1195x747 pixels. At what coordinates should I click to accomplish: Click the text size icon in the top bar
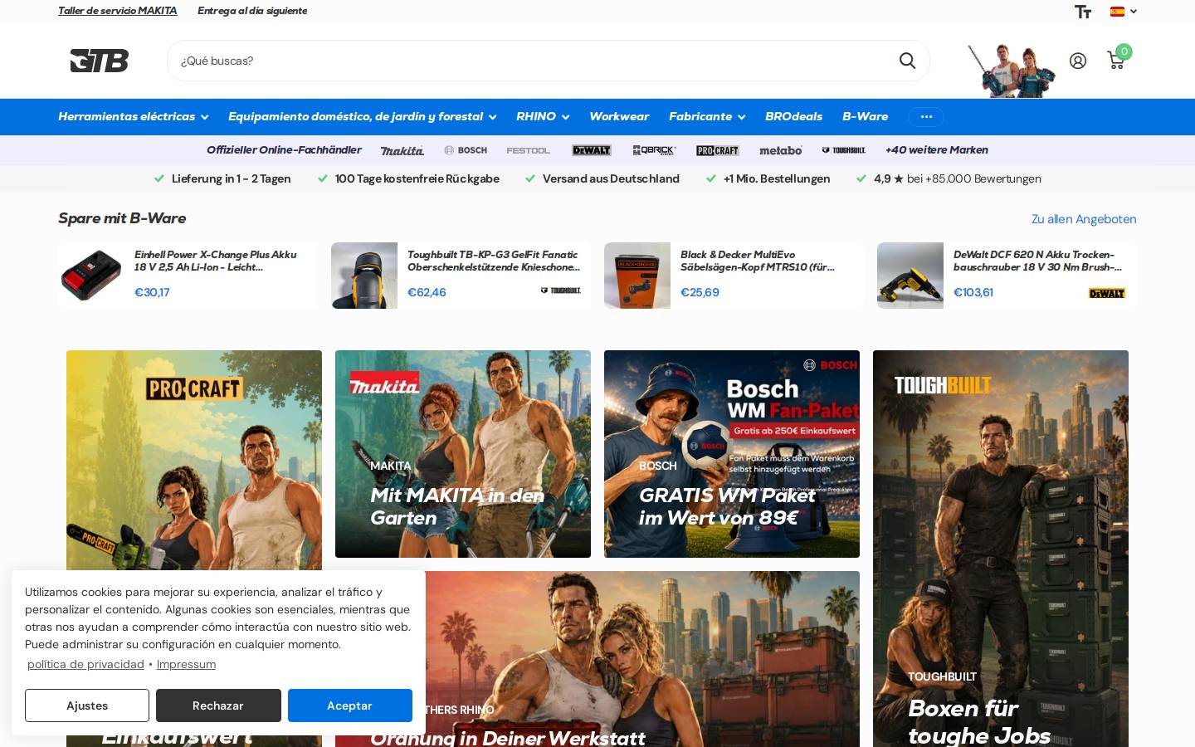click(x=1082, y=12)
